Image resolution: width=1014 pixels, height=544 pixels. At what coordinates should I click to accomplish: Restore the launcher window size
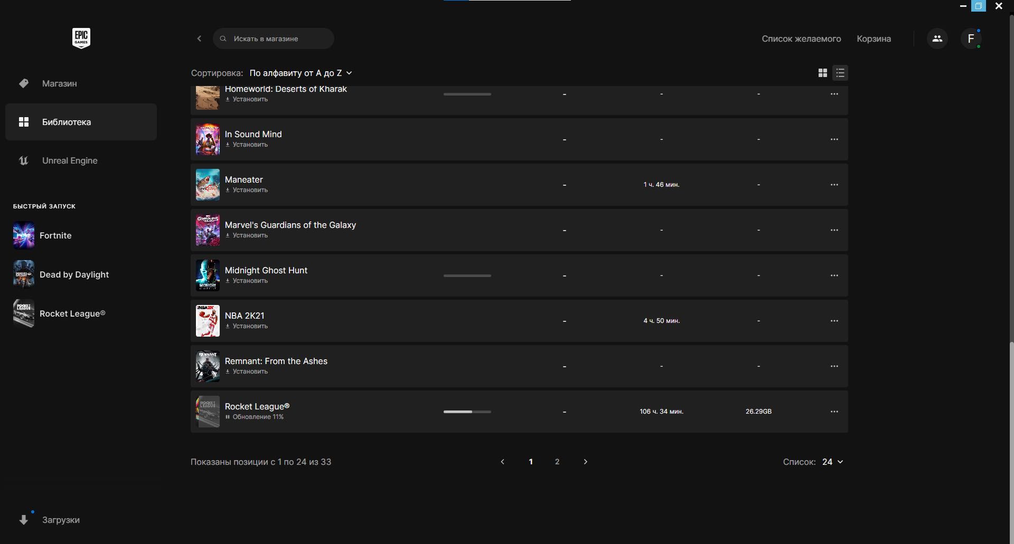[x=979, y=6]
